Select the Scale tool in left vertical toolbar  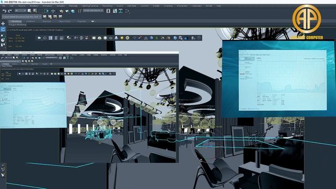coord(3,35)
